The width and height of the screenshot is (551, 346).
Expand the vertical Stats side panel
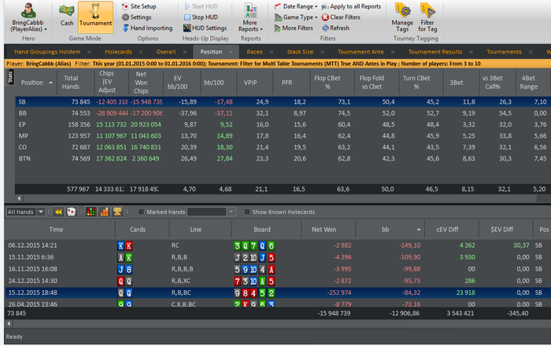click(9, 77)
